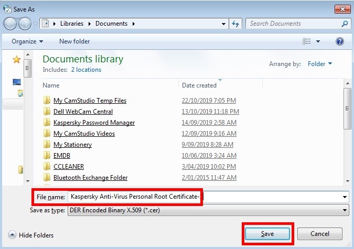The width and height of the screenshot is (354, 249).
Task: Select My CamStudio Temp Files folder icon
Action: (47, 100)
